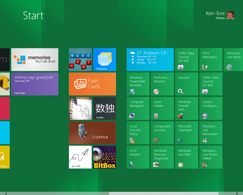Open the Anaheim, CA weather tile
This screenshot has height=195, width=243.
click(x=150, y=60)
